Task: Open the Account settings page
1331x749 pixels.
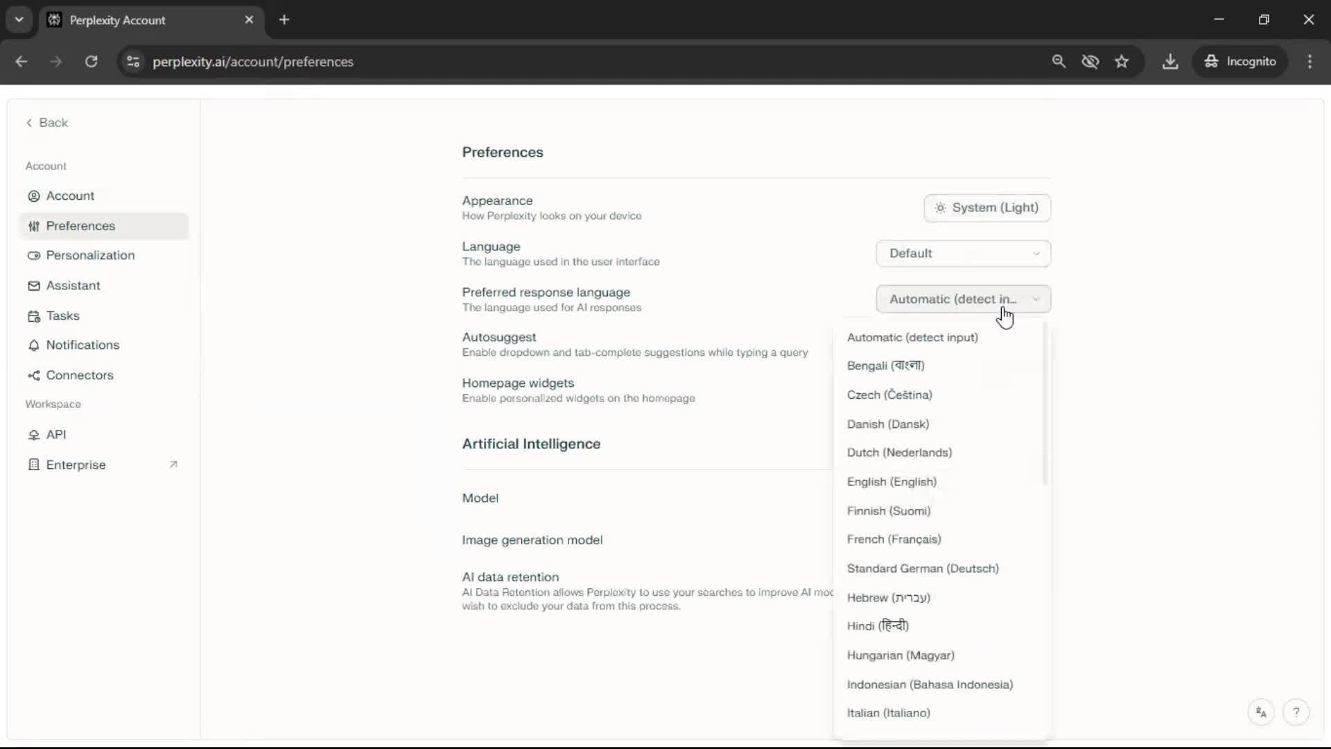Action: [x=70, y=196]
